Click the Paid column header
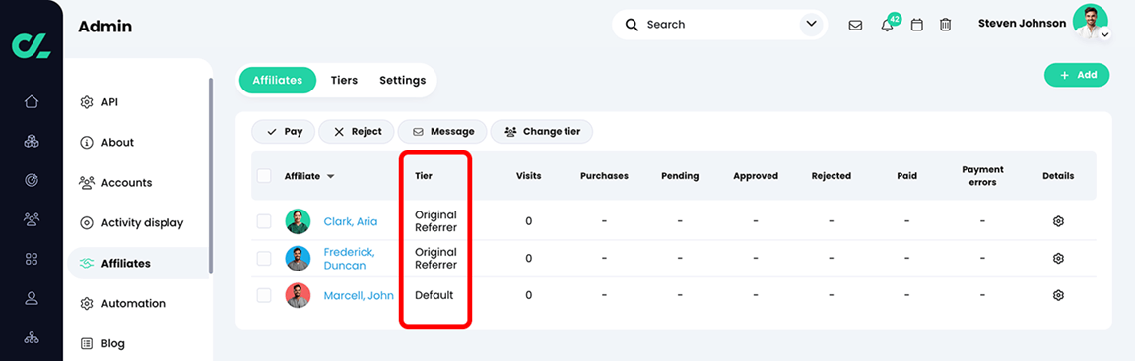 (906, 176)
